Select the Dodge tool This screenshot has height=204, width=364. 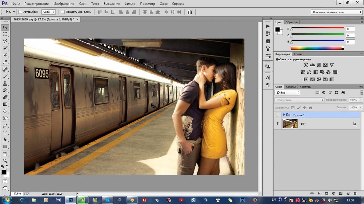tap(5, 118)
